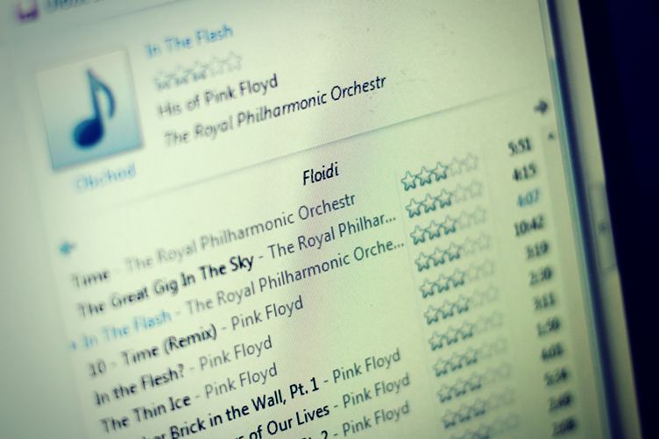Open the Obchod link under the album art
Screen dimensions: 659x439
(105, 178)
